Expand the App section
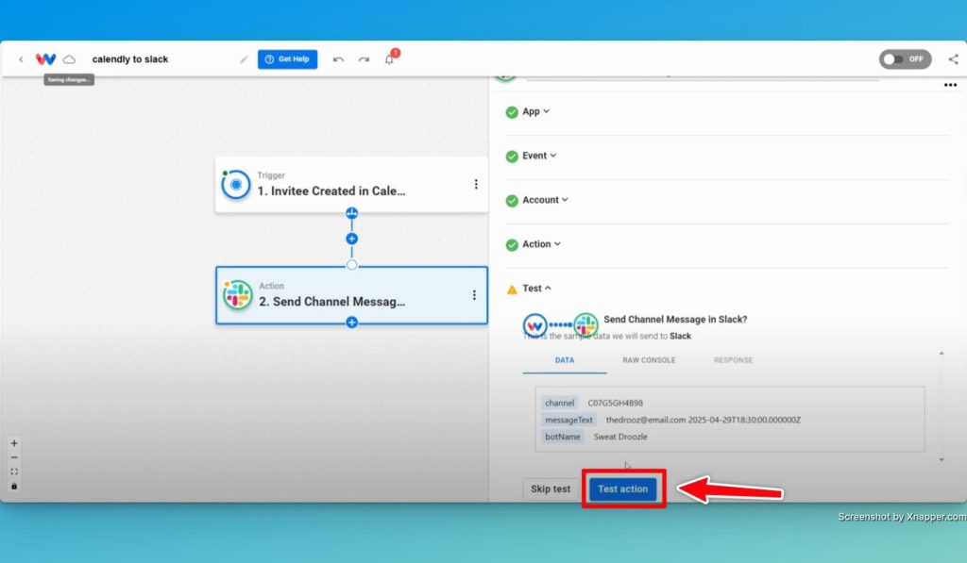The height and width of the screenshot is (563, 967). tap(536, 111)
